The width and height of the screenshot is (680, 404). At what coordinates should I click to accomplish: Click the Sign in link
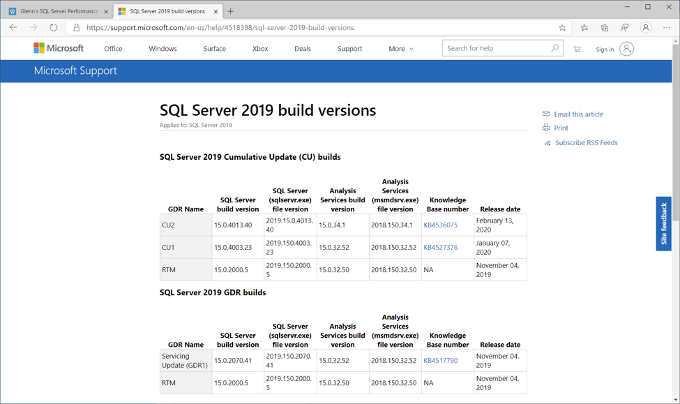(x=605, y=50)
